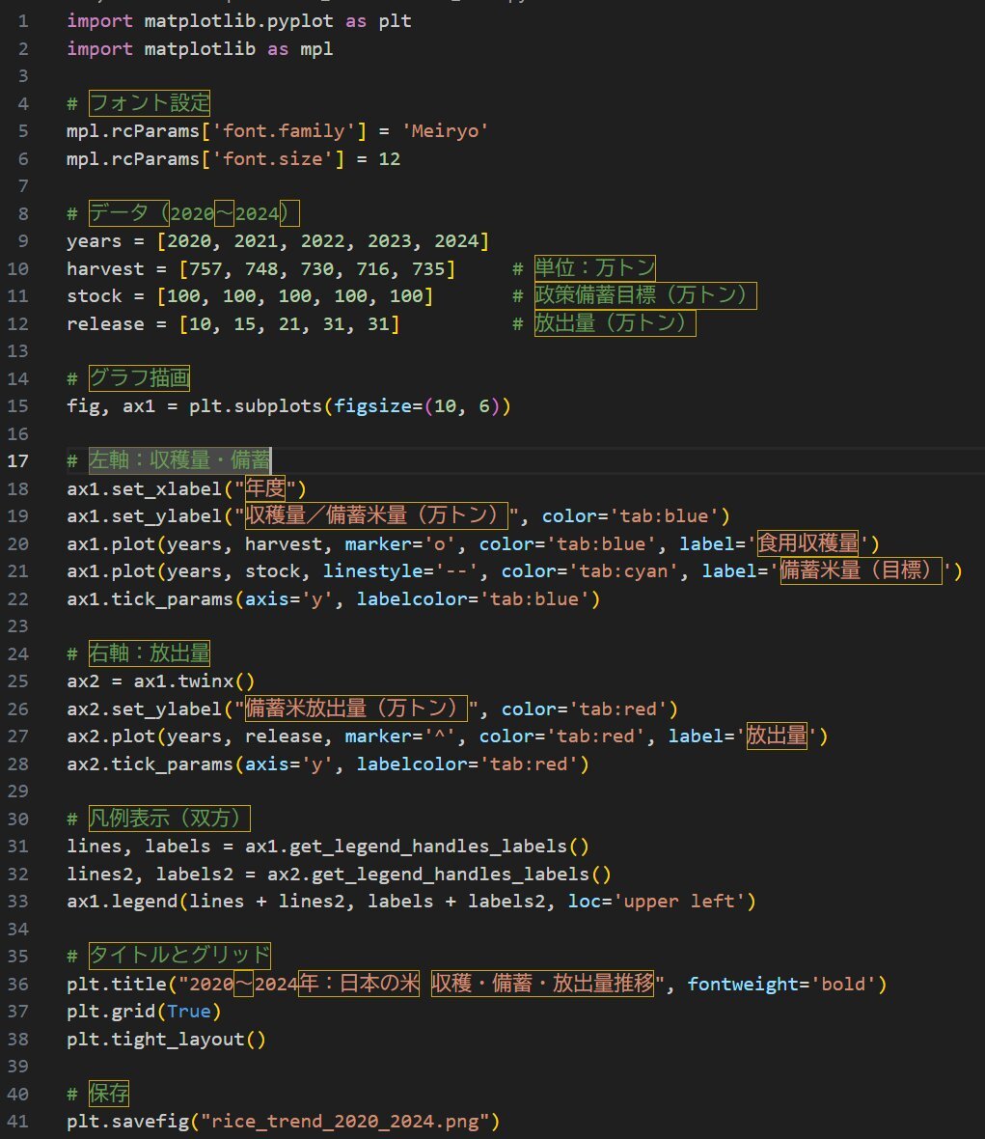Click the comment 'フォント設定'
This screenshot has width=985, height=1139.
point(150,103)
